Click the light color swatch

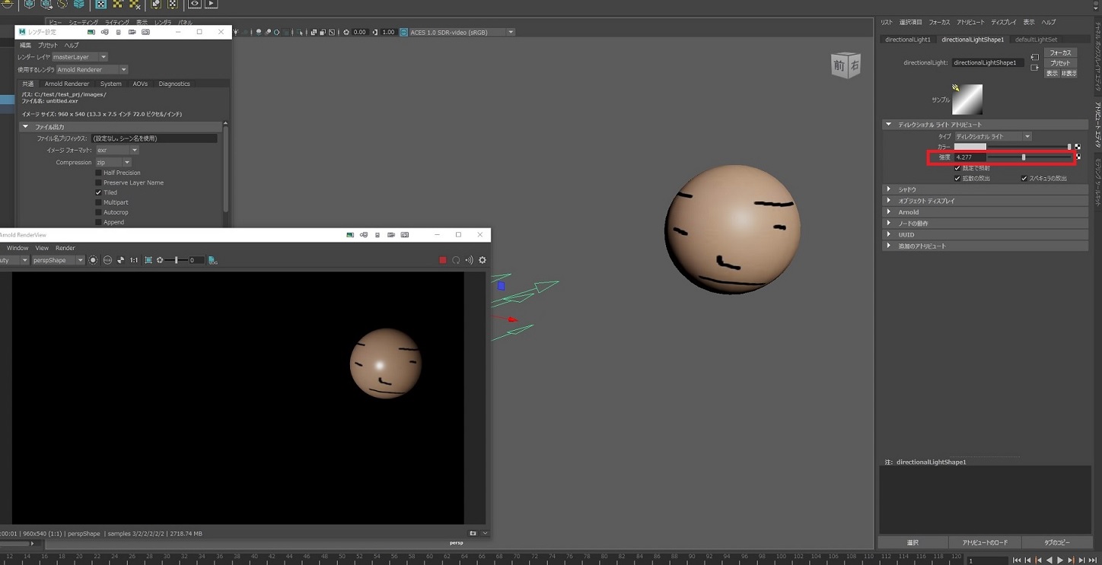[x=970, y=147]
